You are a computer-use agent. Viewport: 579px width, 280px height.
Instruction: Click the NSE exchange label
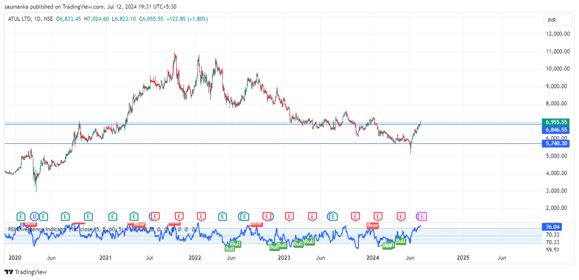click(48, 19)
